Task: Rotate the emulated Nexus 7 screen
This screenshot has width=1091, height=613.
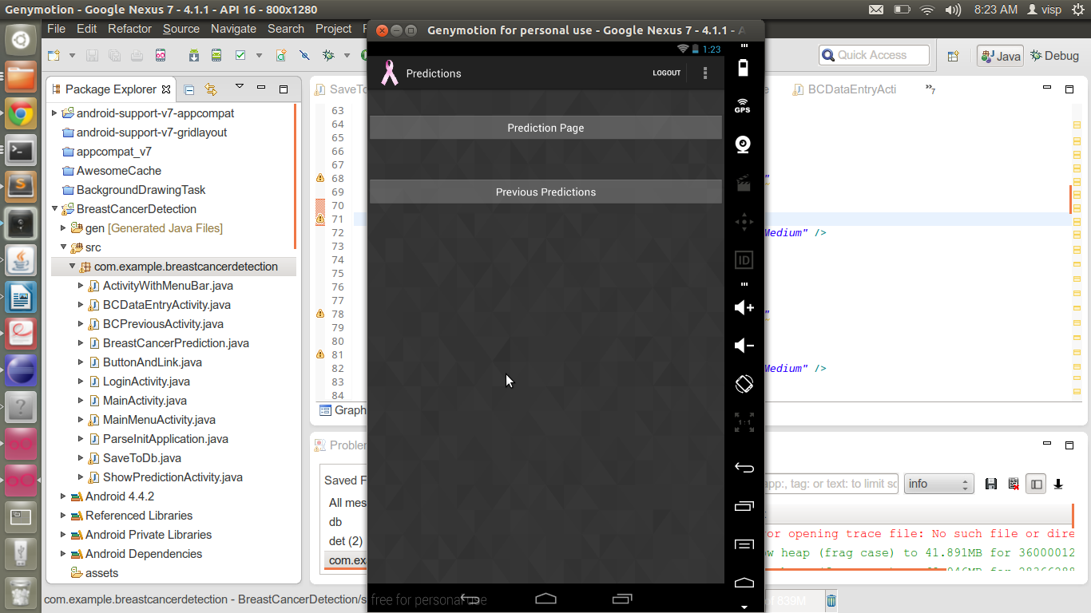Action: coord(744,384)
